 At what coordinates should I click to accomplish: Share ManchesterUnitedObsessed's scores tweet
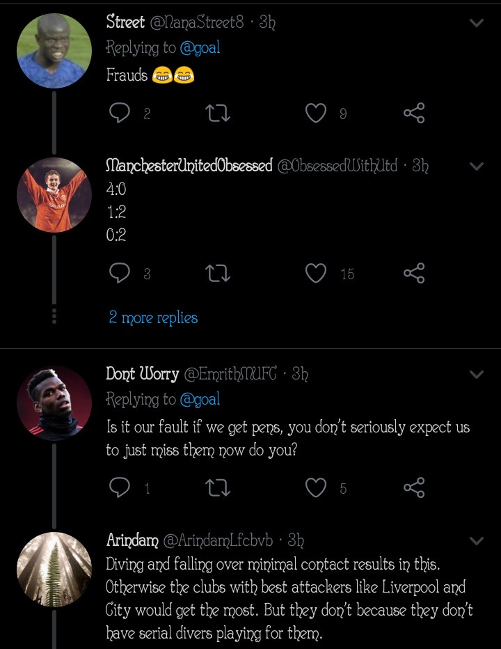point(414,273)
